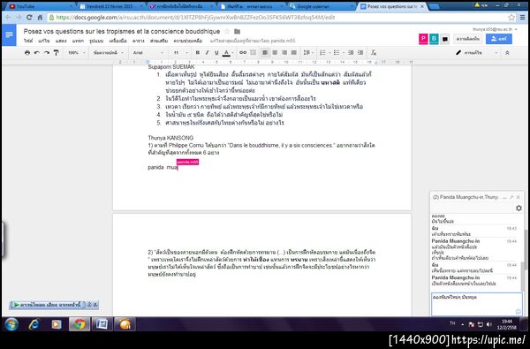Viewport: 530px width, 349px height.
Task: Click the teal B collaborator avatar
Action: [x=434, y=39]
